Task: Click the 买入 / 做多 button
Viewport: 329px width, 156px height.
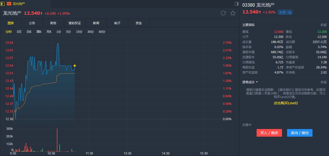Action: [x=269, y=133]
